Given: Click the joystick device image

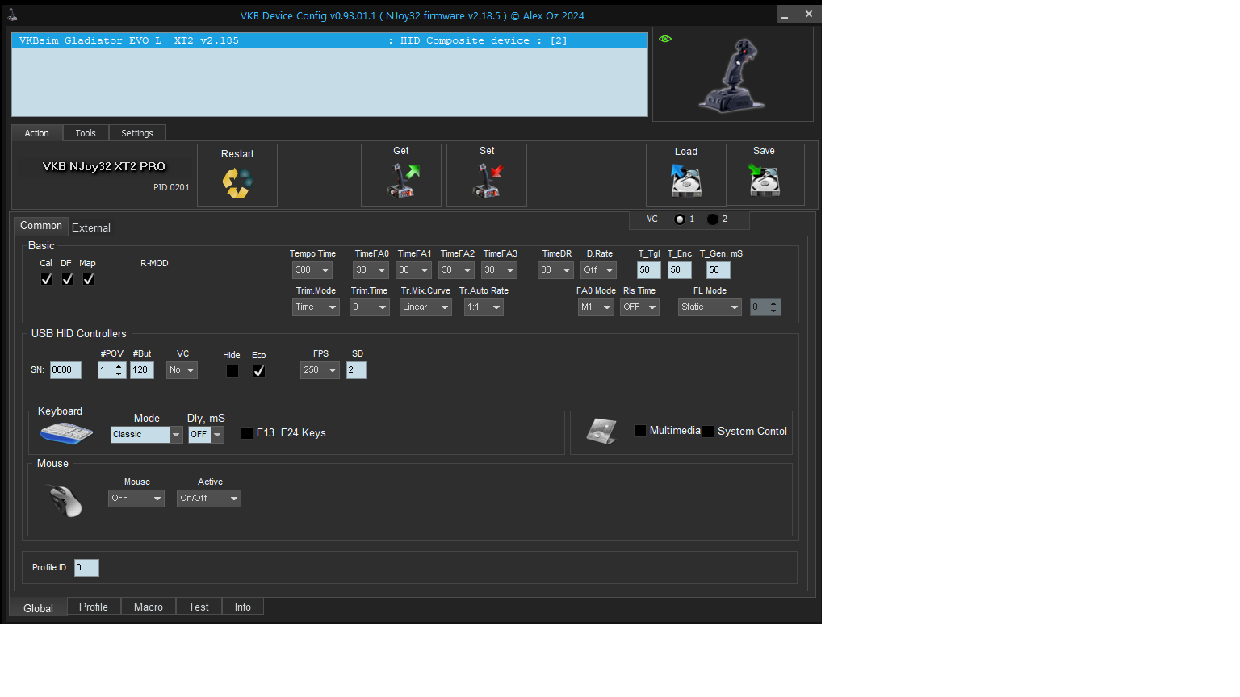Looking at the screenshot, I should tap(733, 76).
